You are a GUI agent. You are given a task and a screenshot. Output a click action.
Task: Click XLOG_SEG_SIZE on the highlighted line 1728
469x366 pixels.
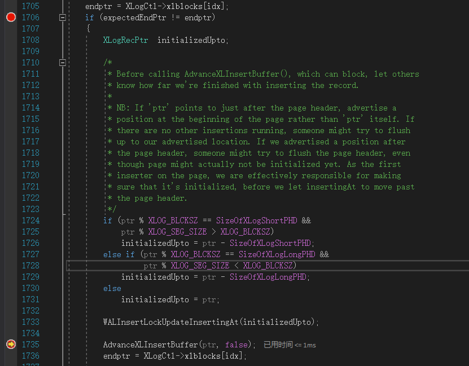200,265
